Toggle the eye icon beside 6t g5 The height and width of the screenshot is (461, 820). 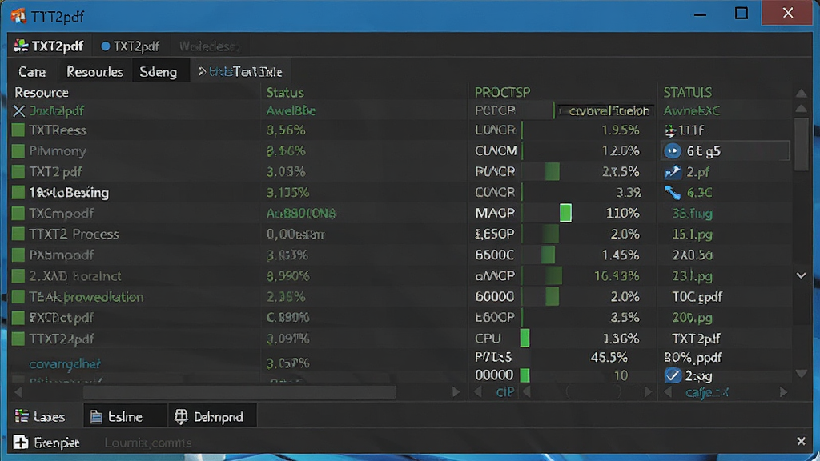pos(673,151)
